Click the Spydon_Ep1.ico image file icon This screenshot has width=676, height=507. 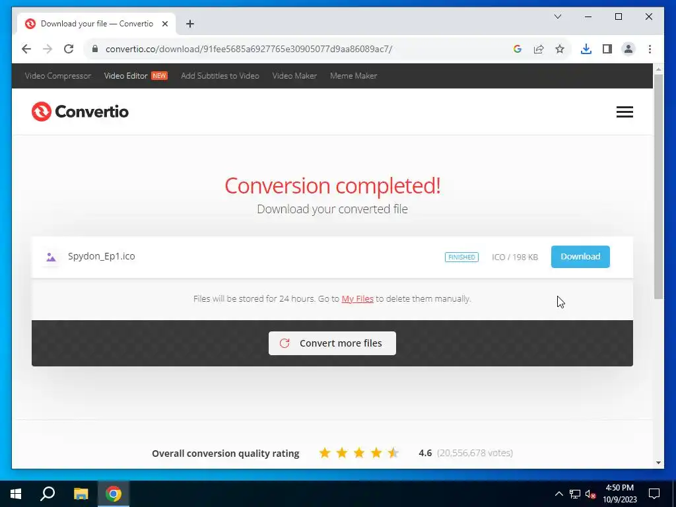[x=51, y=257]
